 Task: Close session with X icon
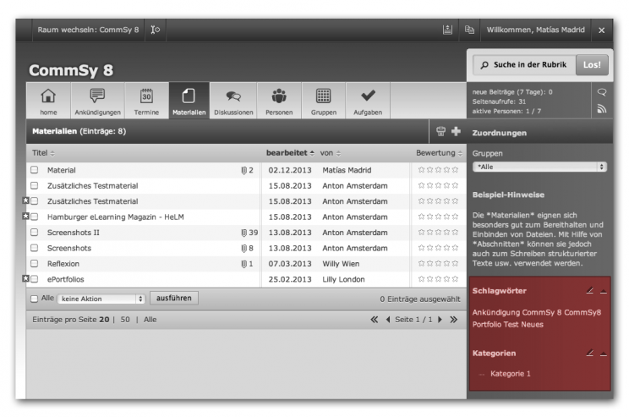pos(602,30)
